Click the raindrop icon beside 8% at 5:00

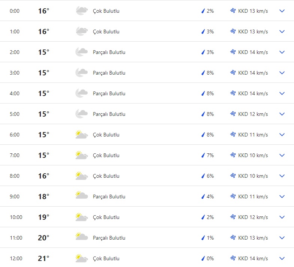click(203, 114)
